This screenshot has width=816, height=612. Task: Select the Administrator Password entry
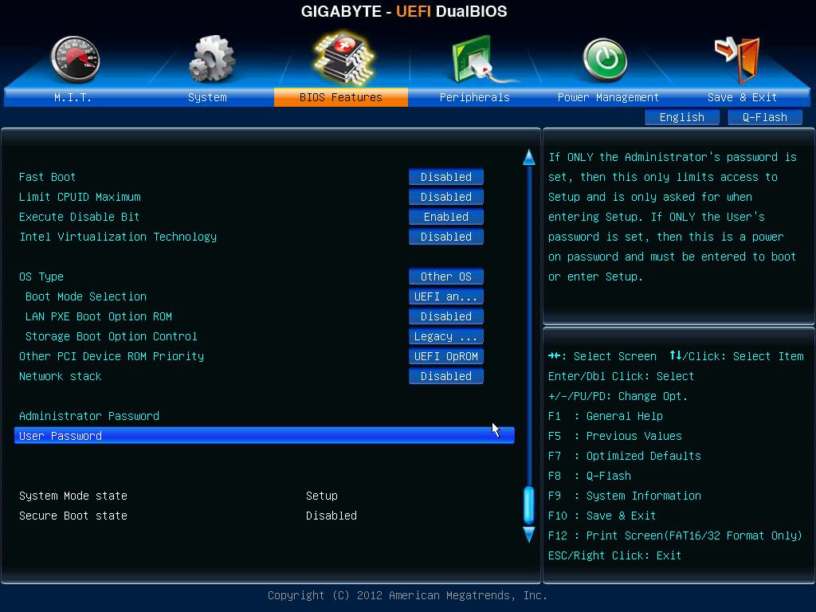point(89,416)
